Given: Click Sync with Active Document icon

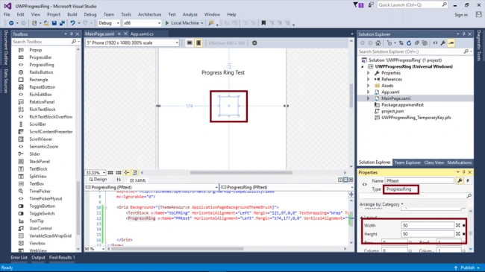Looking at the screenshot, I should point(401,43).
